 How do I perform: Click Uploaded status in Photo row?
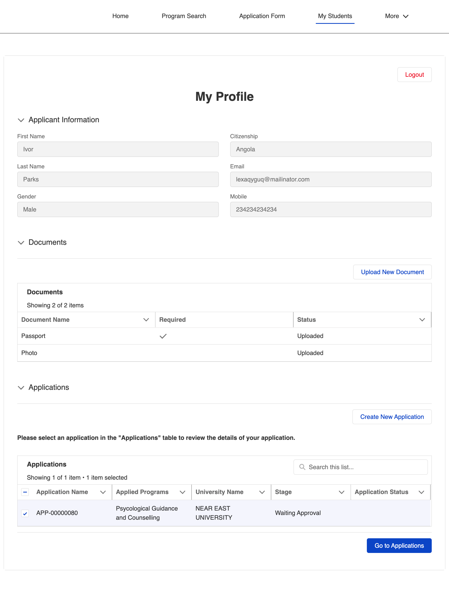tap(310, 353)
